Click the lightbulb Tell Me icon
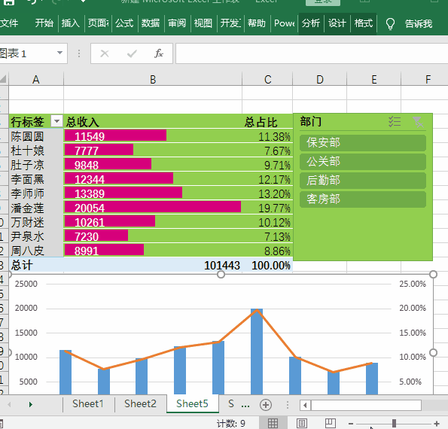448x429 pixels. pyautogui.click(x=390, y=24)
